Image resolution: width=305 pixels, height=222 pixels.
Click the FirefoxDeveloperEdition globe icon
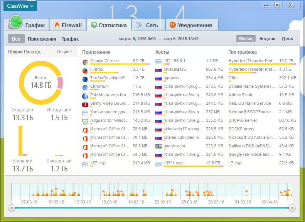pyautogui.click(x=85, y=79)
